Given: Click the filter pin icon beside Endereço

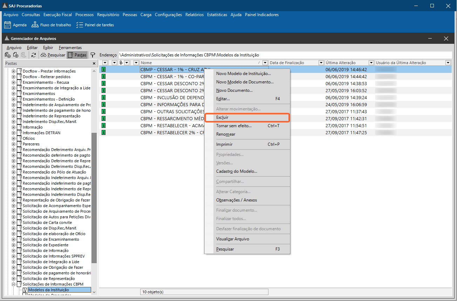Looking at the screenshot, I should tap(93, 55).
